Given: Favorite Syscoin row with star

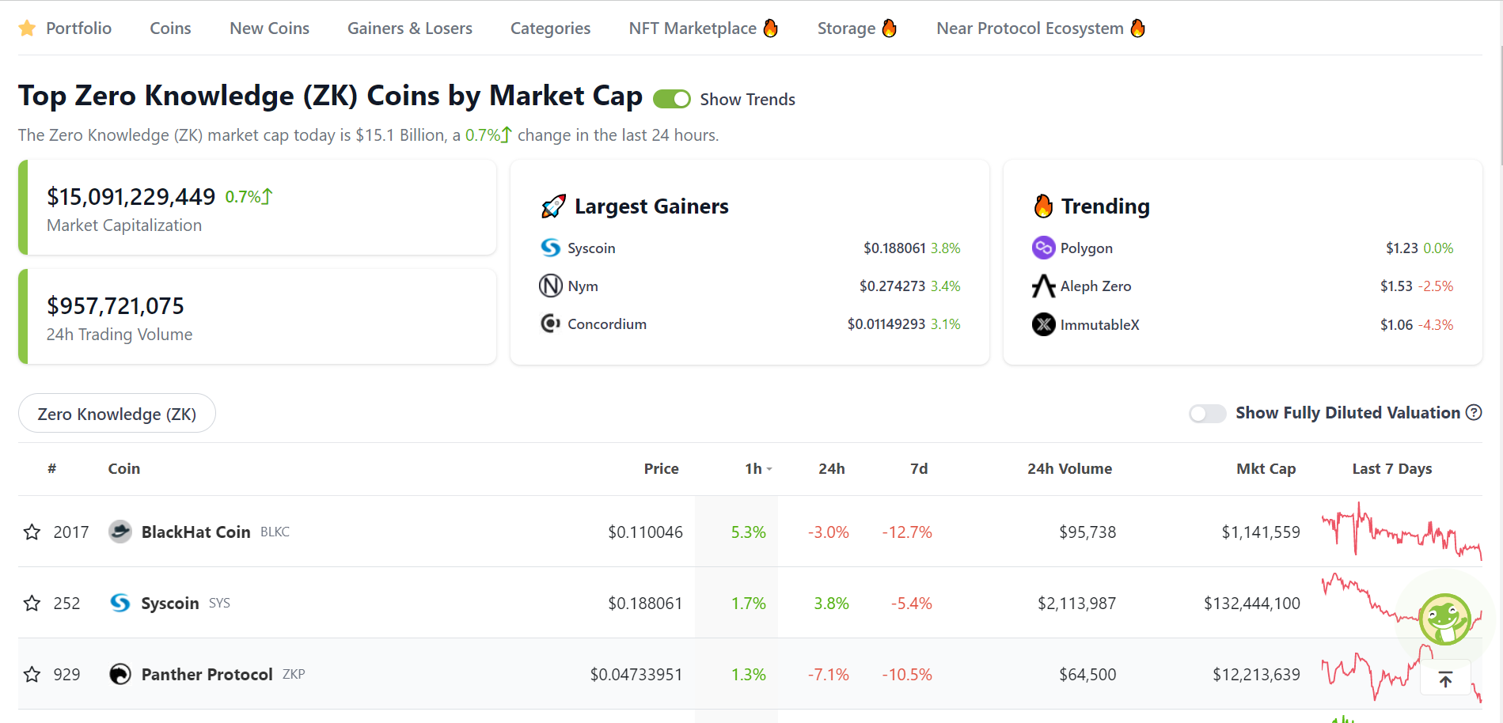Looking at the screenshot, I should click(32, 603).
